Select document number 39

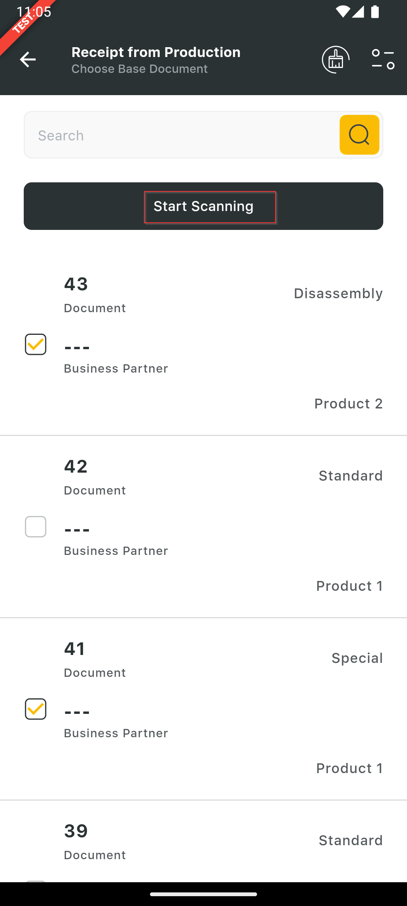coord(76,831)
